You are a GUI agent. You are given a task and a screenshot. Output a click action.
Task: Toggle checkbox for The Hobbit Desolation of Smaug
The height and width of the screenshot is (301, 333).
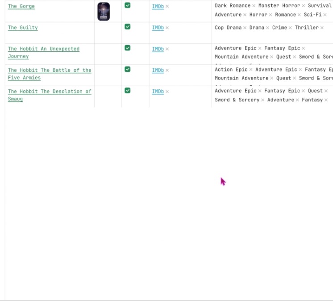[x=128, y=90]
